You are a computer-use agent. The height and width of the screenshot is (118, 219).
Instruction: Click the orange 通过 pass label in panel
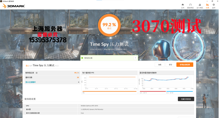pos(27,66)
